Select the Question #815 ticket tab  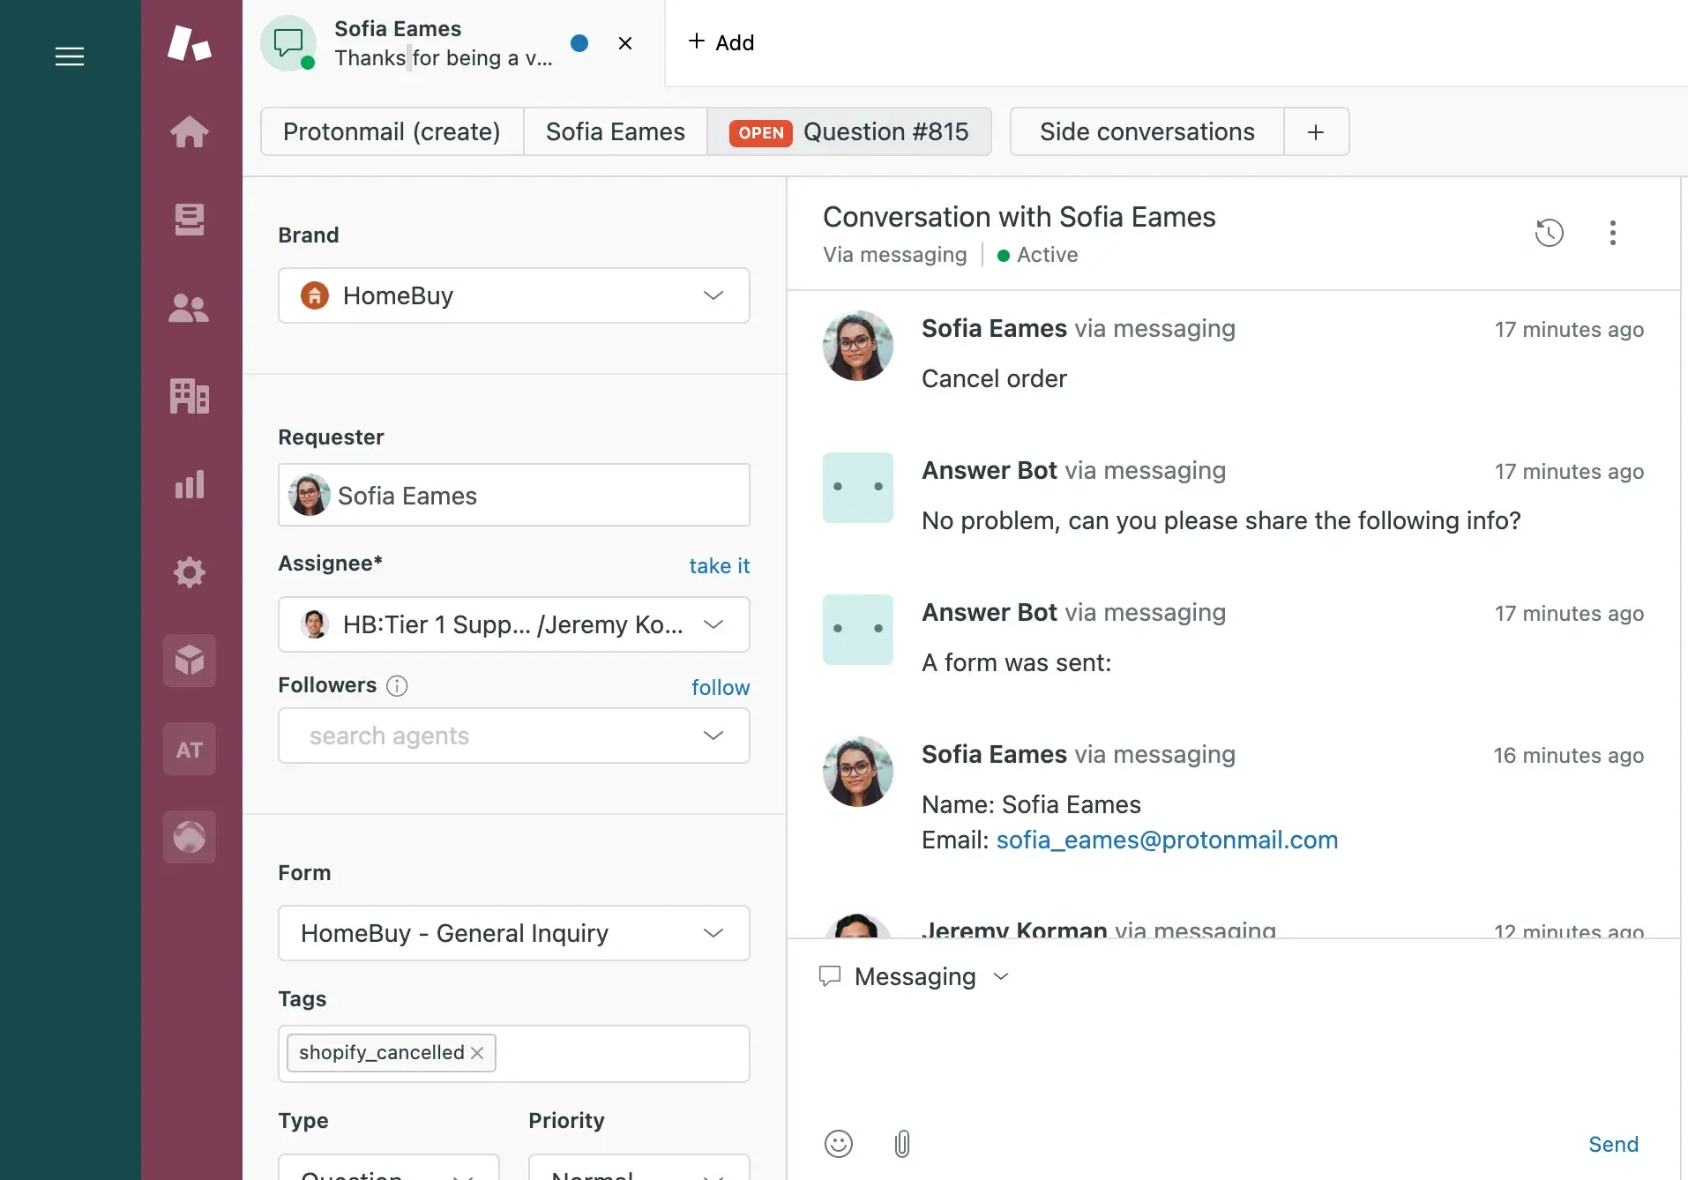tap(849, 131)
